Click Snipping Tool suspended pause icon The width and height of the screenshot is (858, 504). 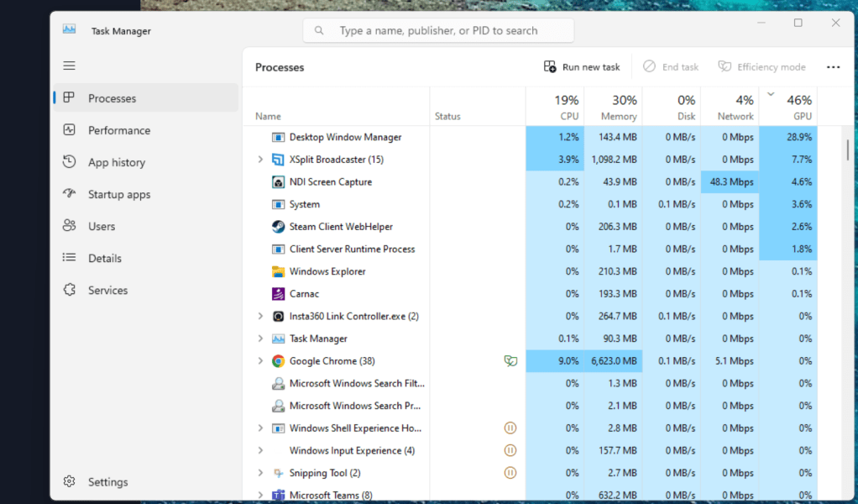(510, 473)
